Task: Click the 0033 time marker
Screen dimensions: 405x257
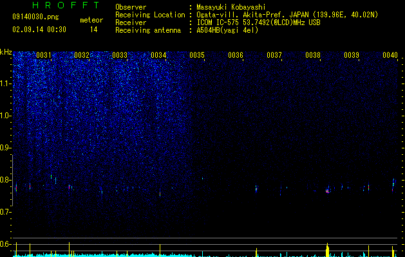Action: click(120, 55)
